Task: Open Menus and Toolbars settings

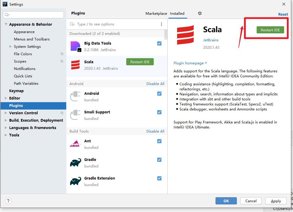Action: [32, 39]
